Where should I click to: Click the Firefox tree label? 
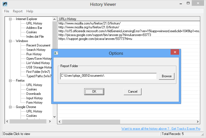(20, 81)
